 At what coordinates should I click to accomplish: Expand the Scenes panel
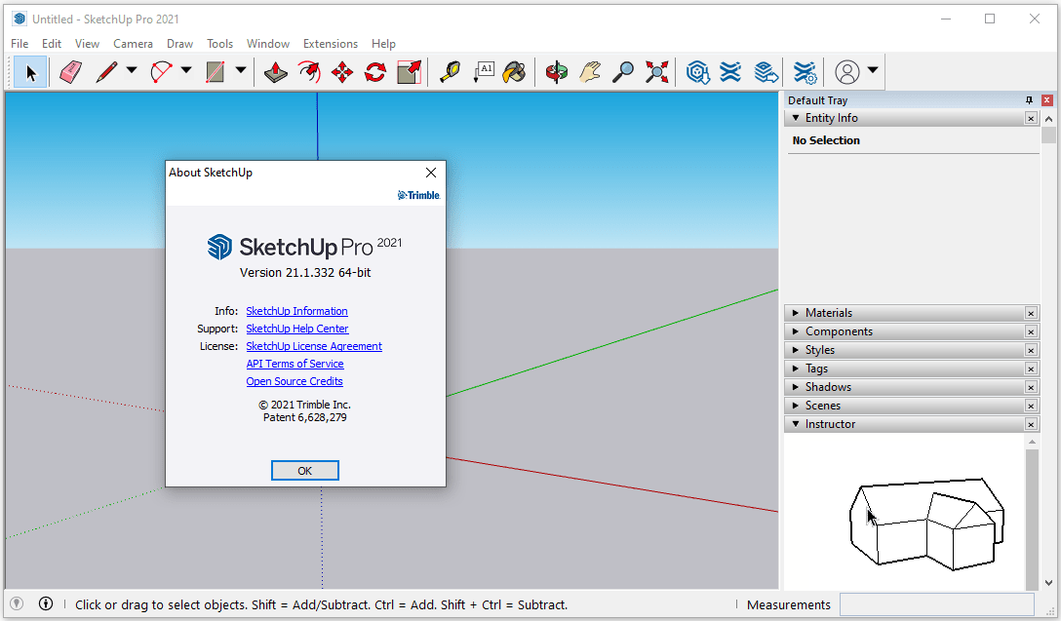tap(796, 406)
